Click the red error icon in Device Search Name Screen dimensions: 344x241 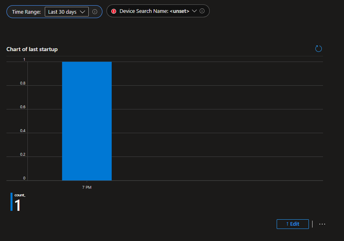click(x=114, y=11)
